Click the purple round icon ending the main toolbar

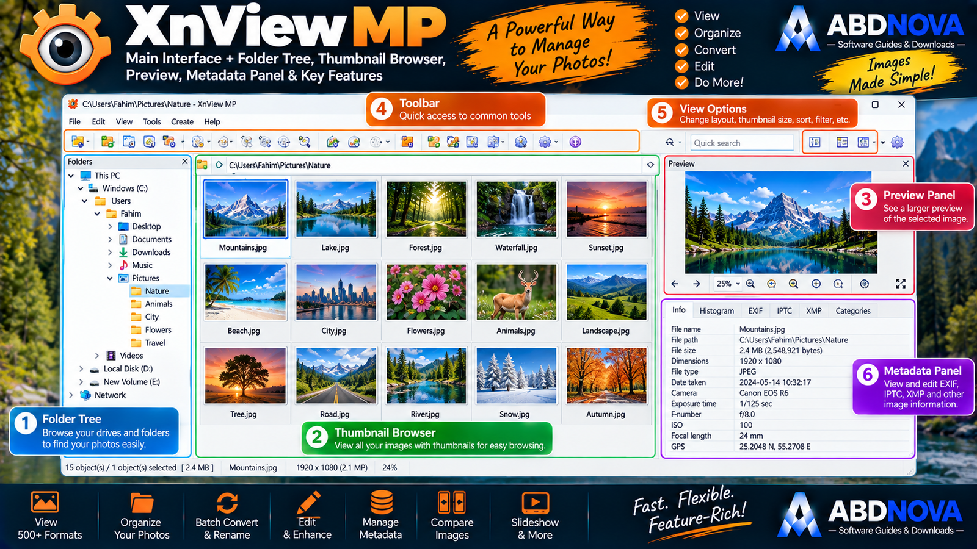coord(575,142)
